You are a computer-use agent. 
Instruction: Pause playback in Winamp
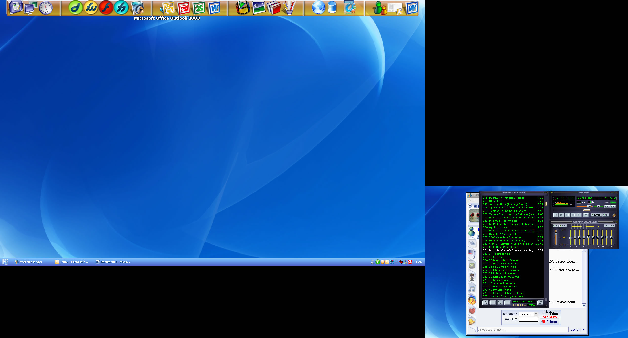[x=567, y=215]
